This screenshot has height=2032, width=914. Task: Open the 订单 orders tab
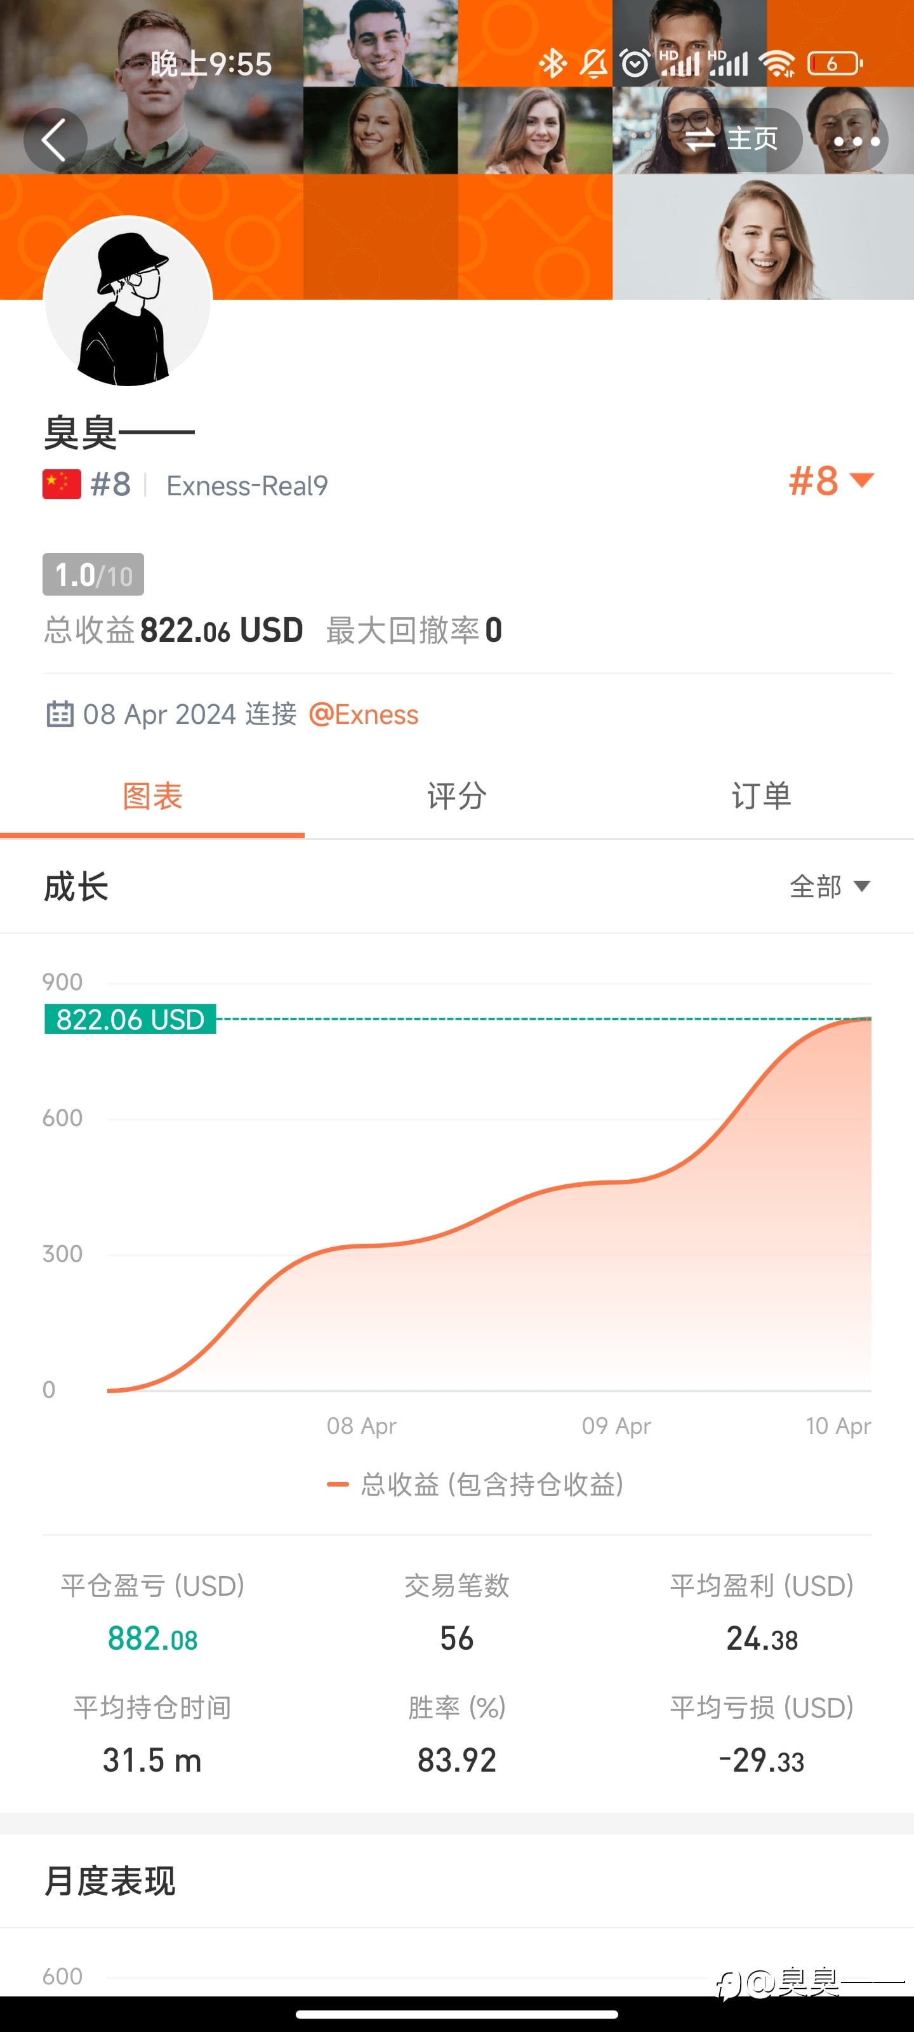coord(761,796)
